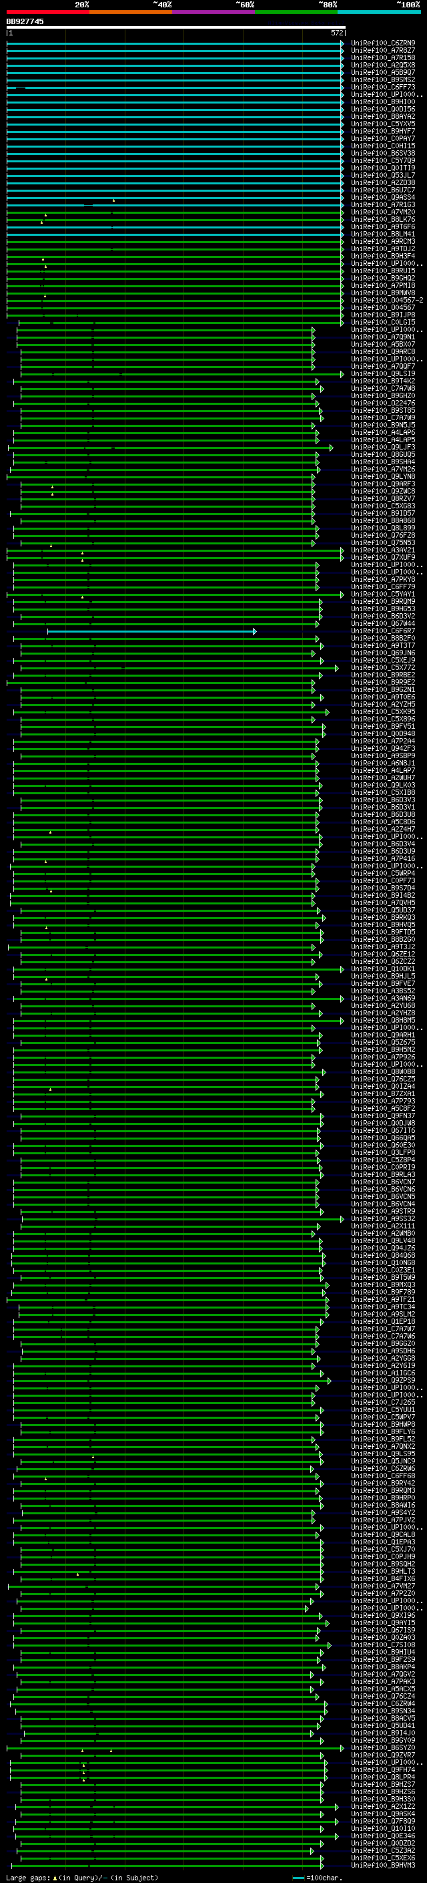Click the red 20% identity legend segment
The width and height of the screenshot is (427, 1883).
click(47, 12)
